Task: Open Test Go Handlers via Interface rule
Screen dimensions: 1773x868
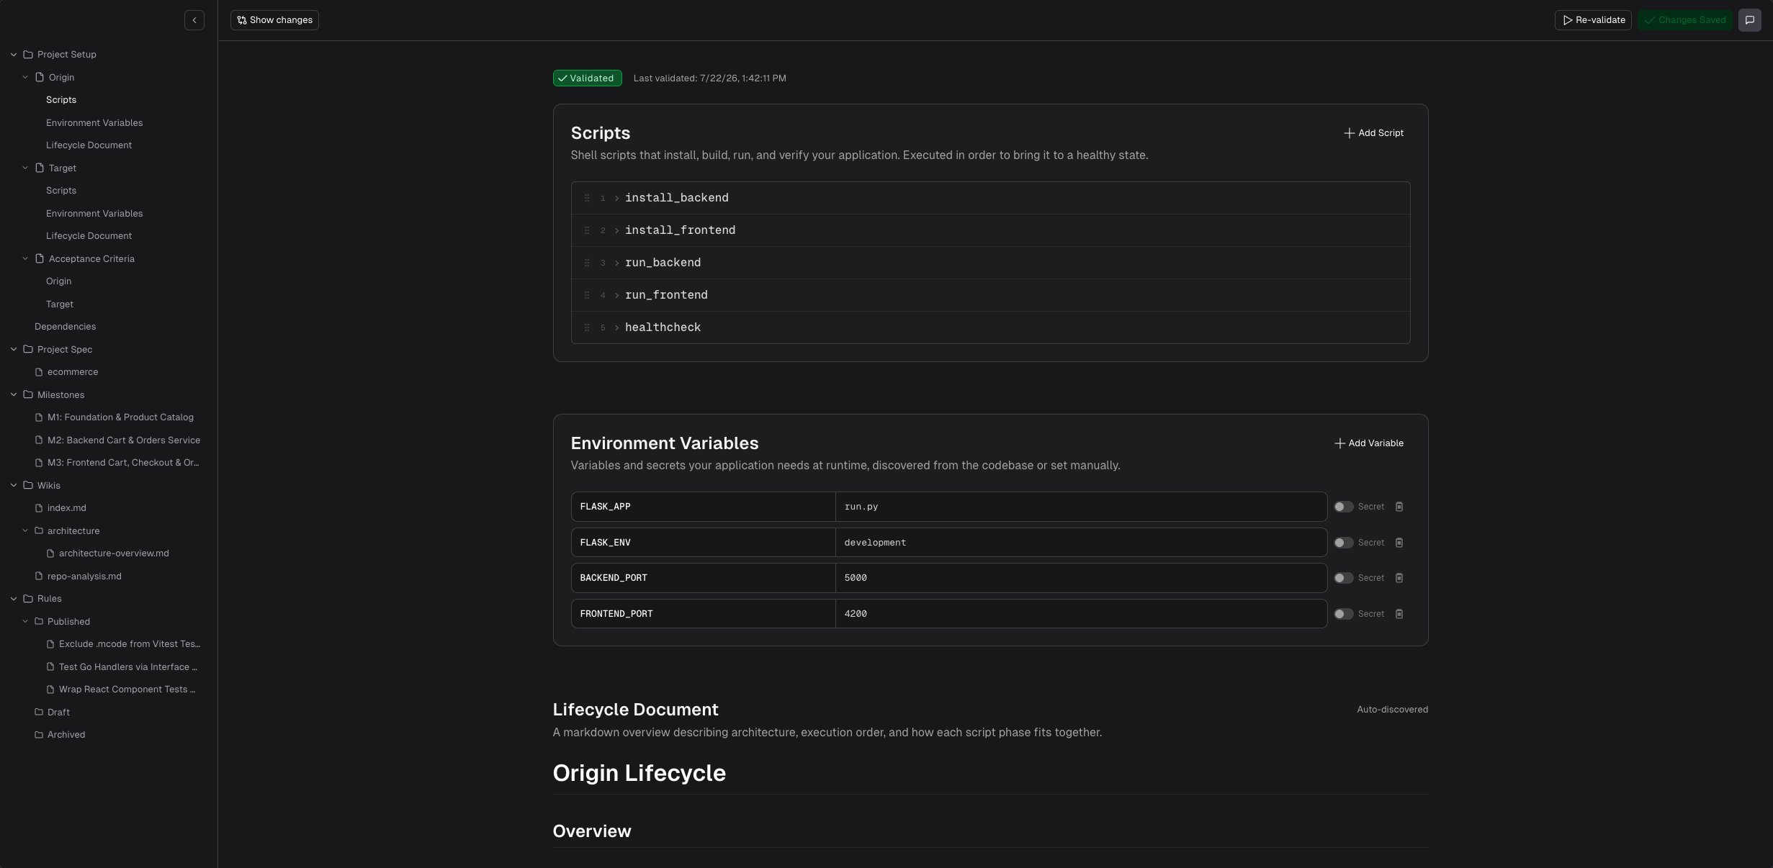Action: tap(128, 667)
